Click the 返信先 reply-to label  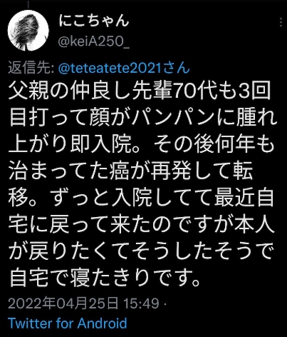click(x=31, y=69)
